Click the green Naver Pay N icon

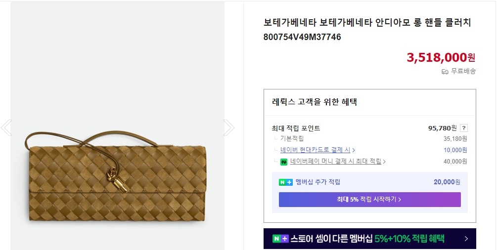[284, 162]
